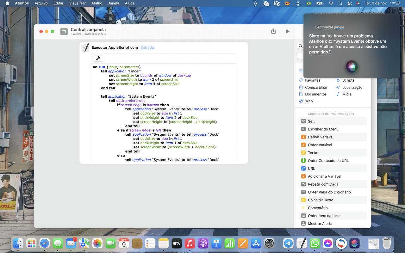The image size is (405, 253).
Task: Open Photos from the Dock
Action: pos(97,243)
